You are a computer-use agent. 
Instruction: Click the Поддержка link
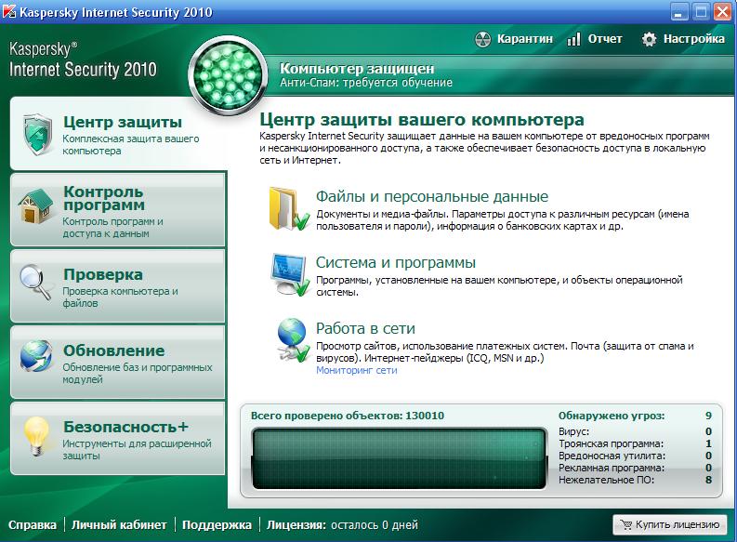pyautogui.click(x=217, y=524)
